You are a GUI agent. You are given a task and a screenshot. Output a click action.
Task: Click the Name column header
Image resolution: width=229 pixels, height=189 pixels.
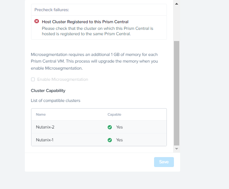(x=41, y=114)
